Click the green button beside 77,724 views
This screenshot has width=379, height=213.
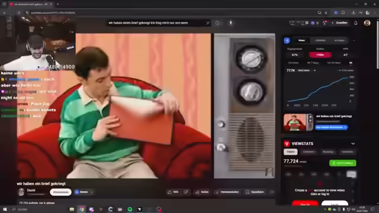[x=343, y=163]
